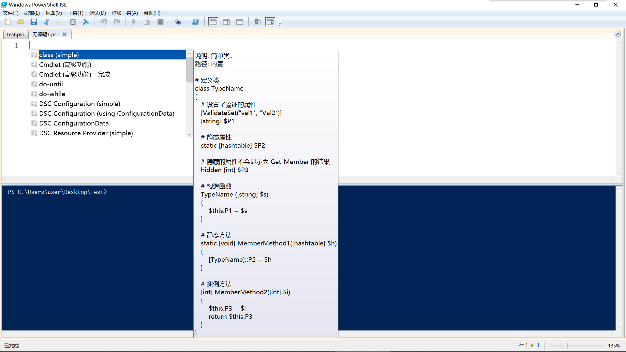Show script pane at top icon

coord(213,22)
